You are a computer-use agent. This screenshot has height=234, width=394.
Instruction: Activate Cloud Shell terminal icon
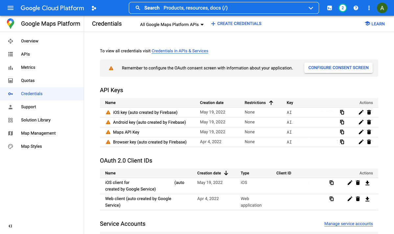(329, 8)
